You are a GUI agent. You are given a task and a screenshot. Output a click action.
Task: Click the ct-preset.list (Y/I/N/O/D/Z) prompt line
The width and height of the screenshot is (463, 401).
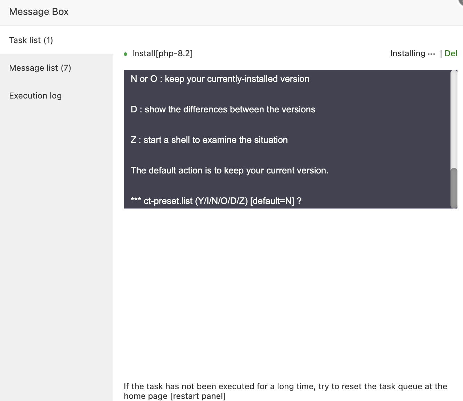(x=216, y=201)
